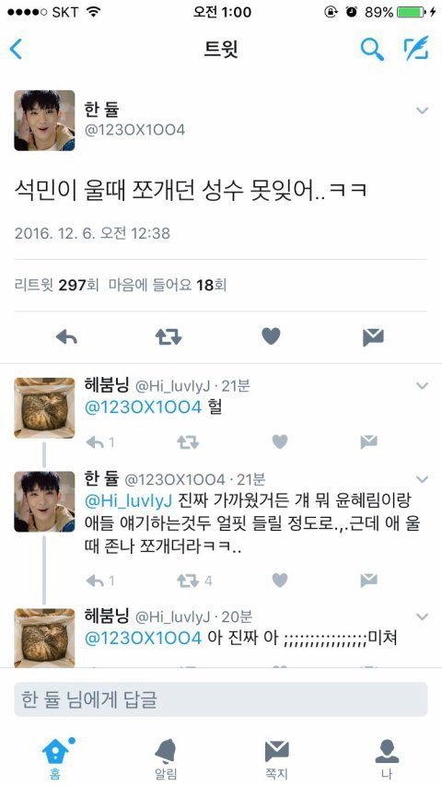The image size is (442, 786).
Task: Like 헤붐닝's '헐' reply
Action: [x=280, y=441]
